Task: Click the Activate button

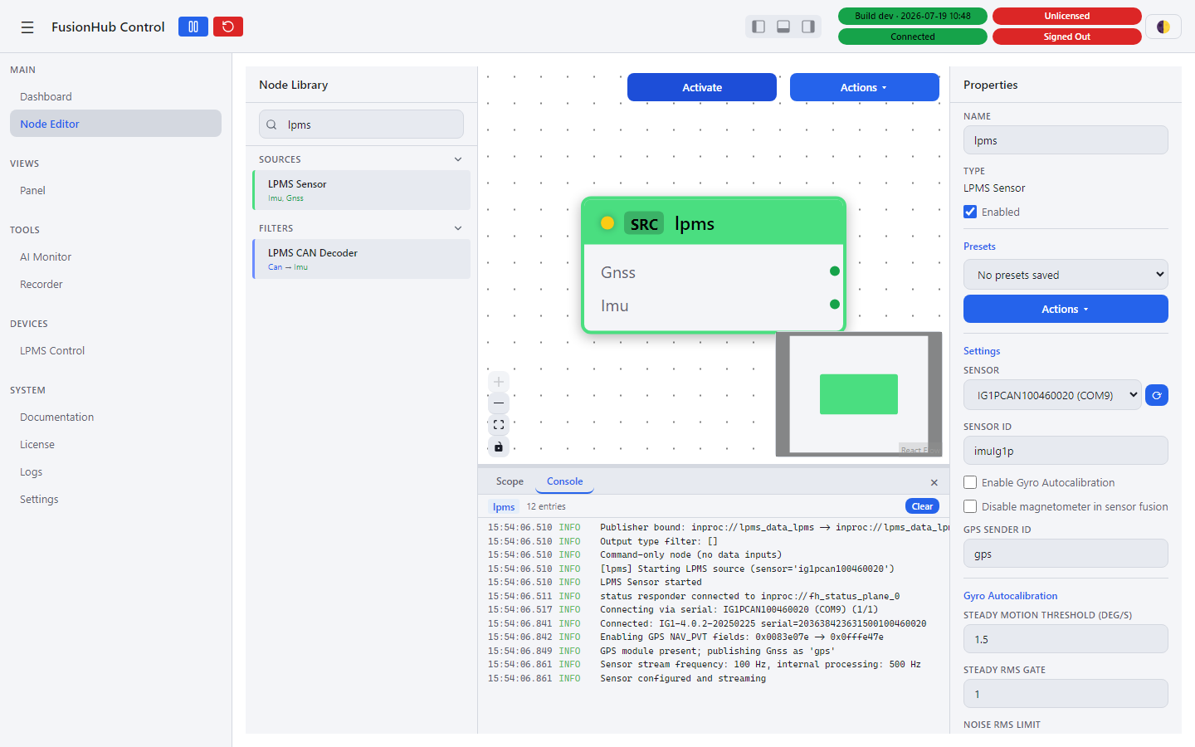Action: [702, 87]
